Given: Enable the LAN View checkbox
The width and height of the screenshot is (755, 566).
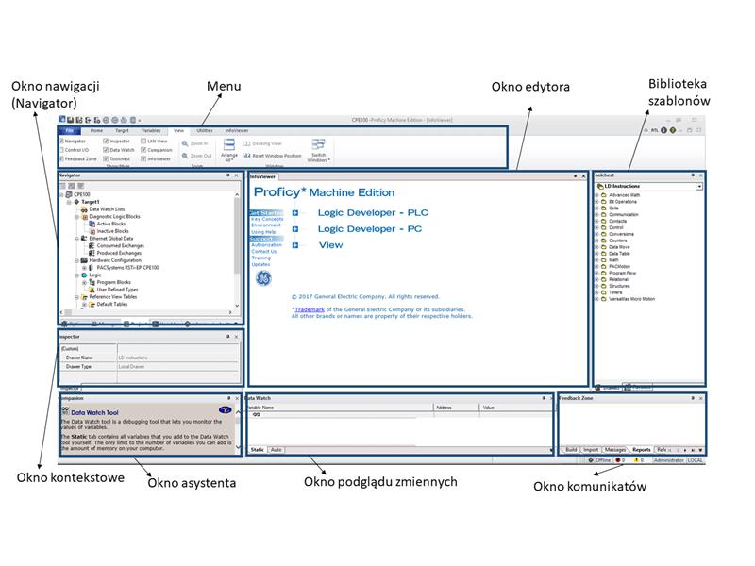Looking at the screenshot, I should pyautogui.click(x=143, y=141).
